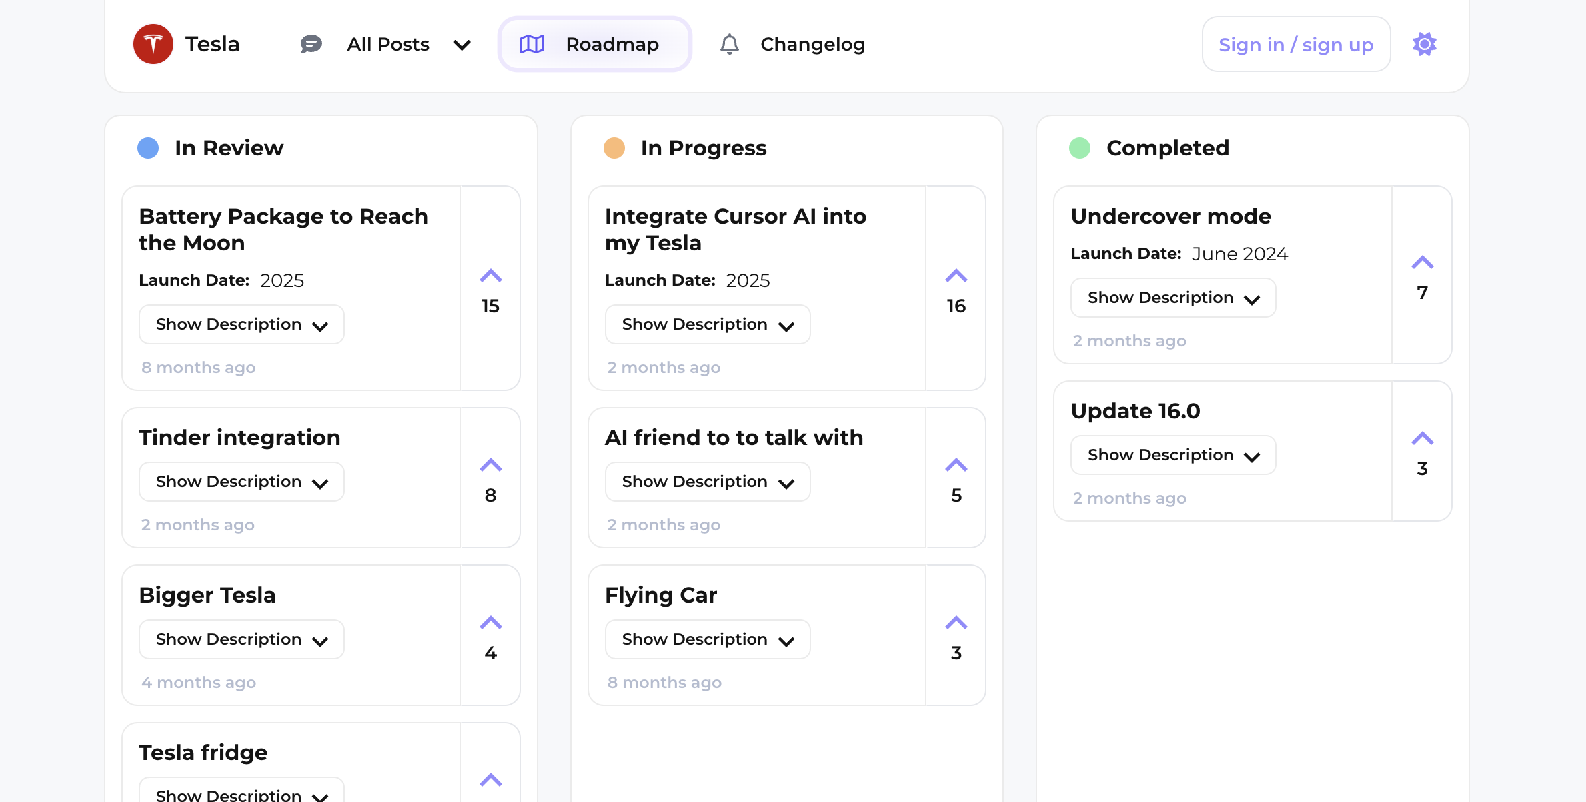Screen dimensions: 1586x802
Task: Toggle upvote on Update 16.0
Action: [1422, 437]
